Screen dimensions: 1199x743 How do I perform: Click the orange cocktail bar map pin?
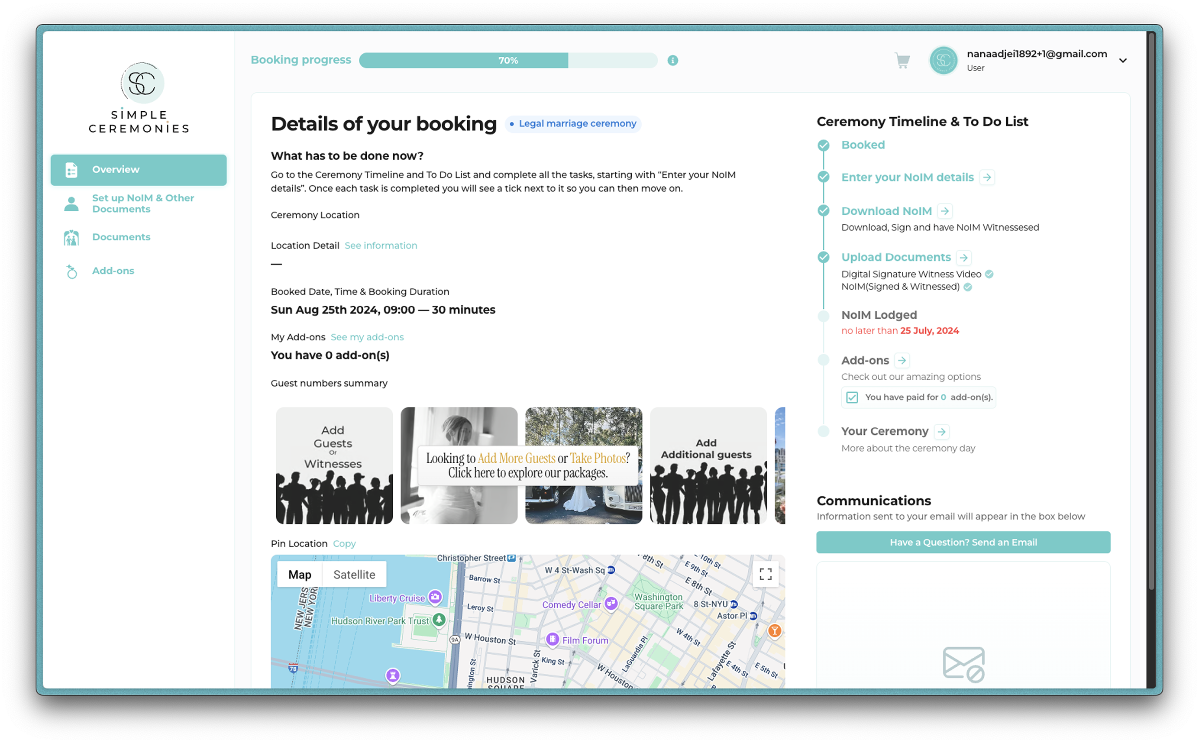click(775, 630)
